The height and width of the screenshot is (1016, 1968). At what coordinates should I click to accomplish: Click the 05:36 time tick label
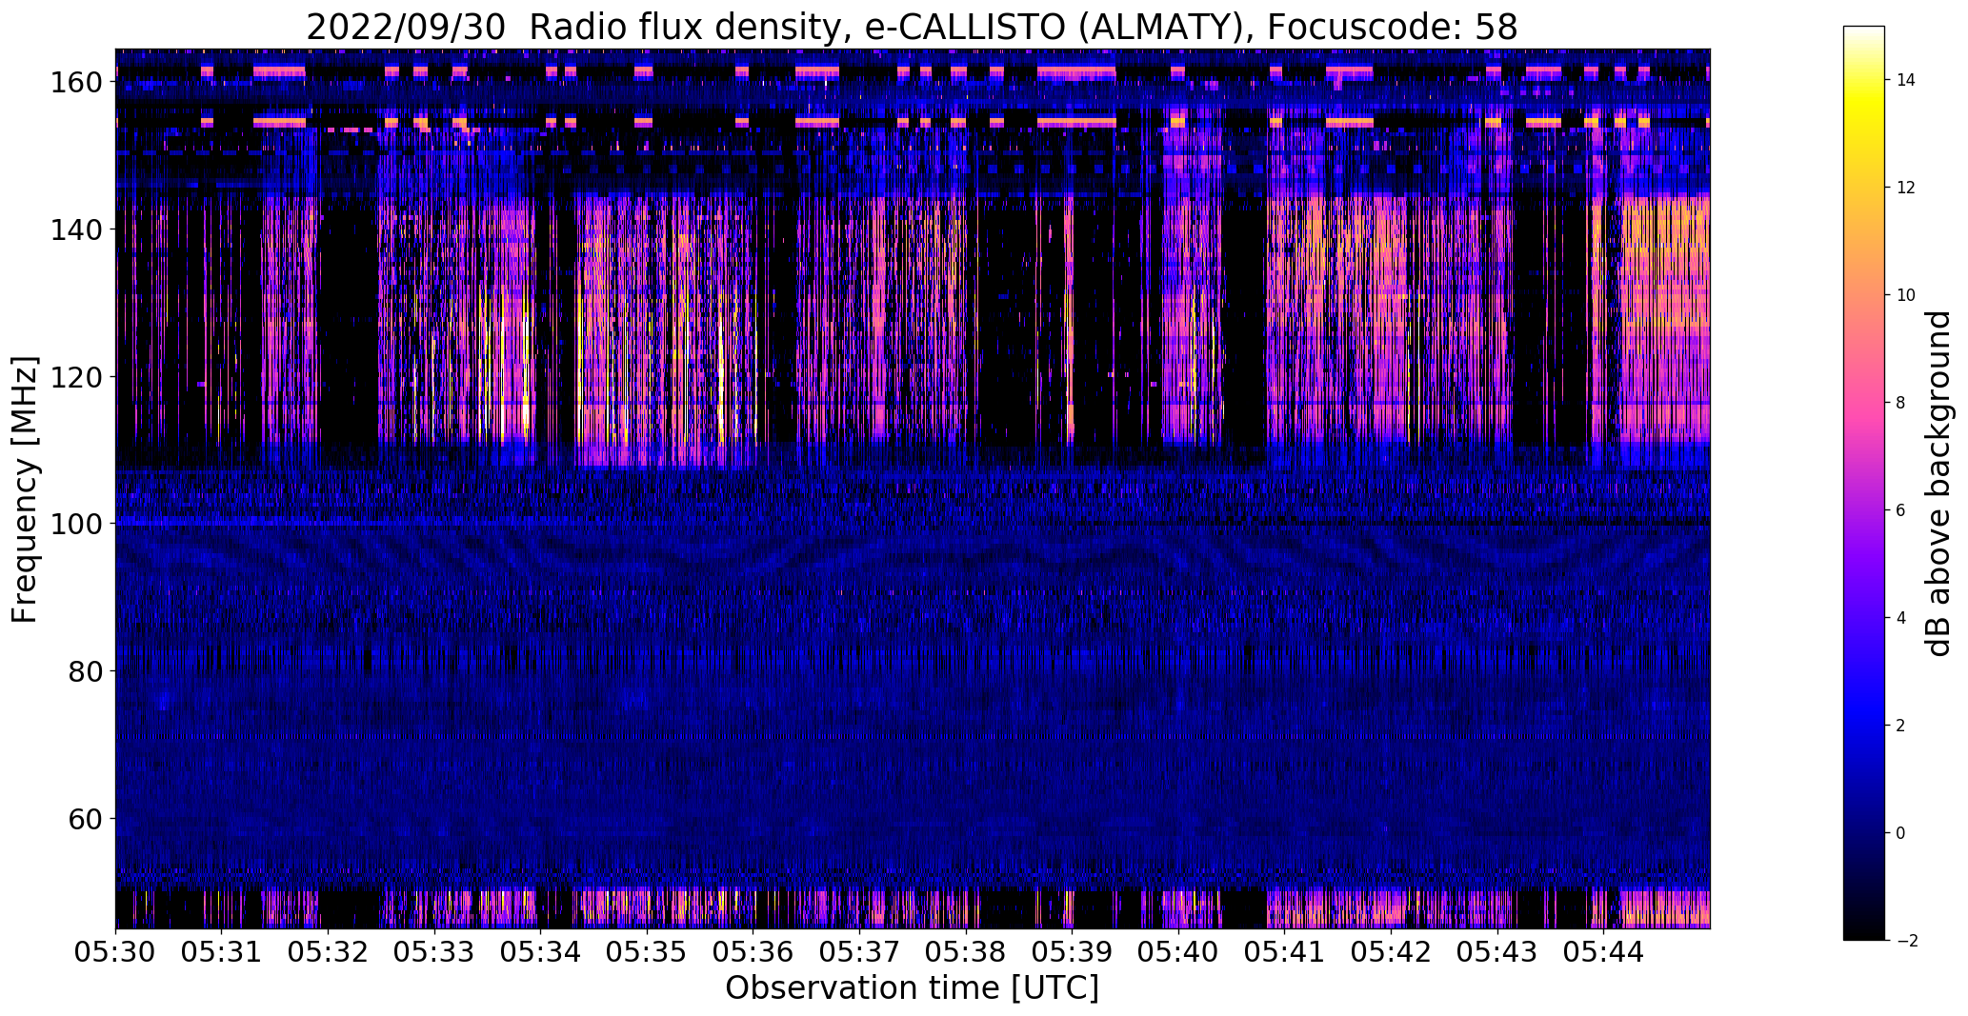tap(753, 952)
